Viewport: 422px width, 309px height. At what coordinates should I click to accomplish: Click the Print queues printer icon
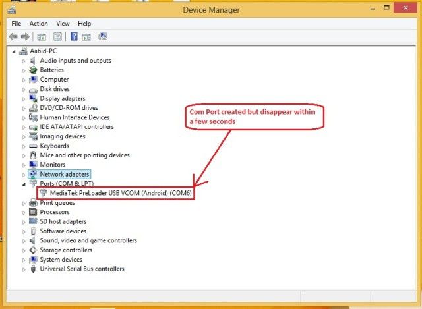coord(33,202)
